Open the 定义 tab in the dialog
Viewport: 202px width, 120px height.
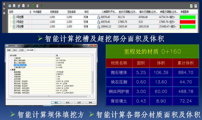pyautogui.click(x=16, y=50)
